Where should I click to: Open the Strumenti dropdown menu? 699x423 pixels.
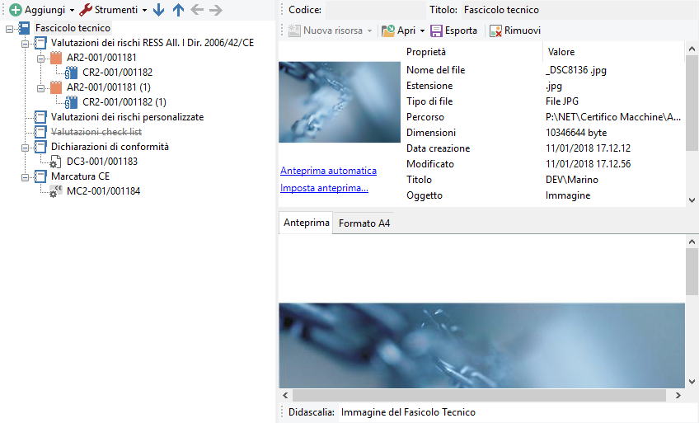tap(144, 10)
